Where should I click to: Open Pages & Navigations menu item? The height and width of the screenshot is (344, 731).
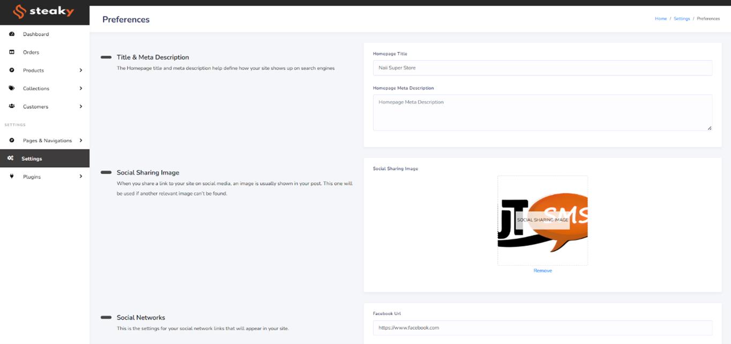[47, 140]
